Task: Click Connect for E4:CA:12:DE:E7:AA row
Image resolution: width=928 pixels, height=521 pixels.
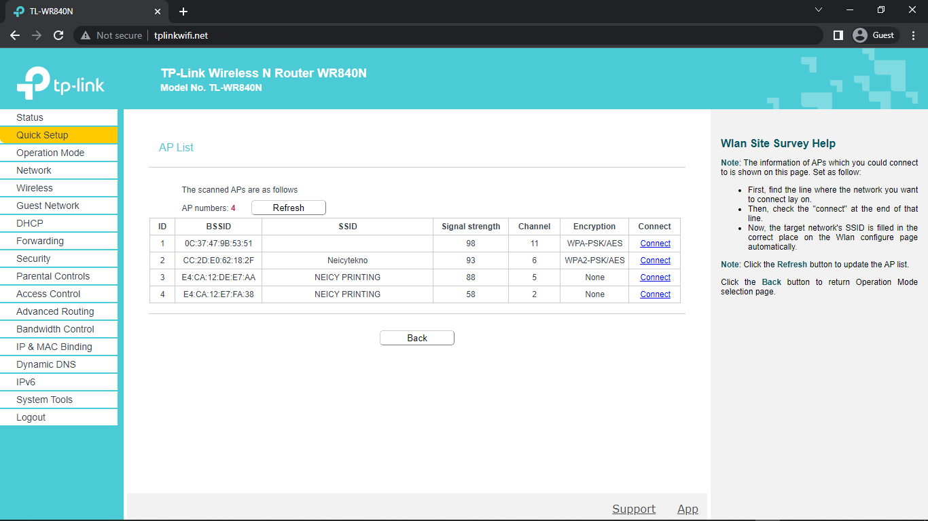Action: pos(655,277)
